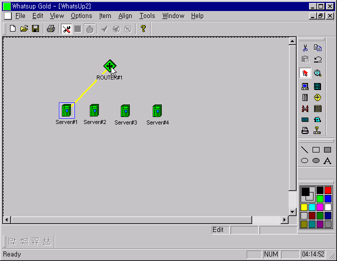
Task: Add the tower cabinet device icon
Action: point(305,97)
